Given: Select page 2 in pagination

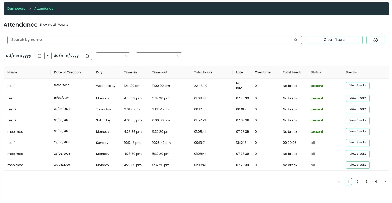Looking at the screenshot, I should click(x=357, y=181).
